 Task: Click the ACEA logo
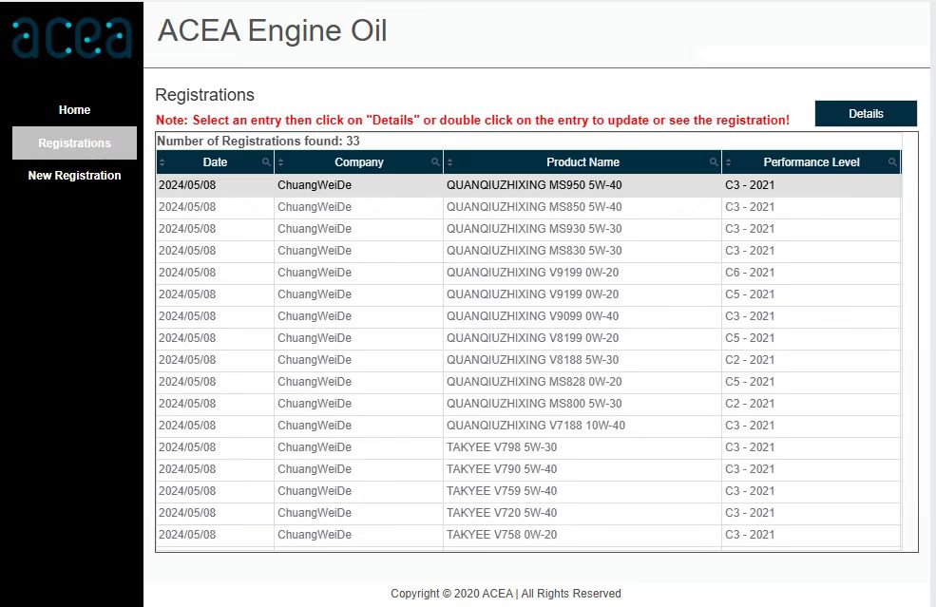click(71, 37)
